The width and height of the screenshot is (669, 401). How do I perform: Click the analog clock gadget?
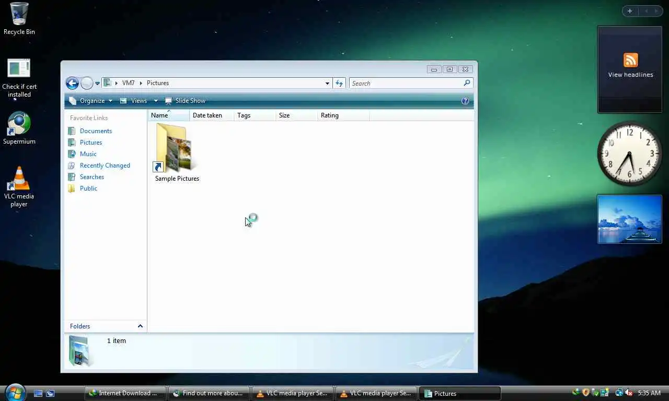(630, 153)
